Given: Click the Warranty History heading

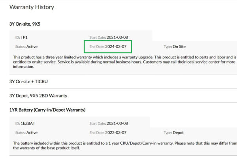Looking at the screenshot, I should click(x=32, y=7).
